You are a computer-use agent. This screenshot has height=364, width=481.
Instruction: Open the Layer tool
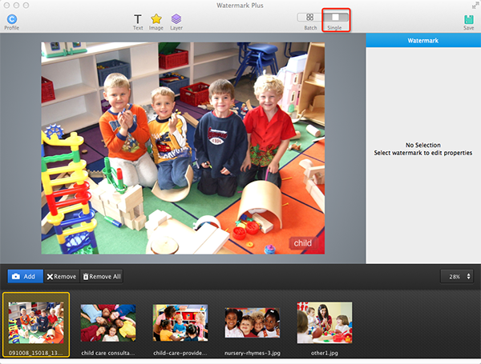[x=176, y=18]
